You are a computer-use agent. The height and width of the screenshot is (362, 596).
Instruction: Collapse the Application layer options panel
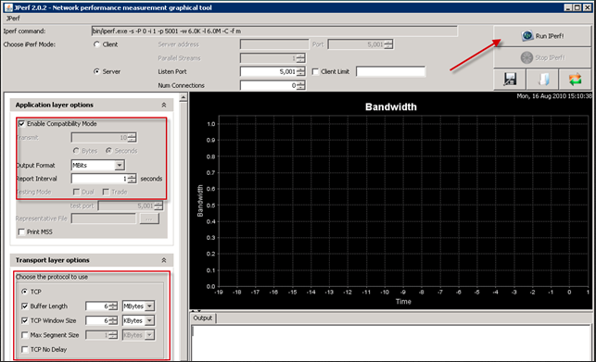point(164,105)
